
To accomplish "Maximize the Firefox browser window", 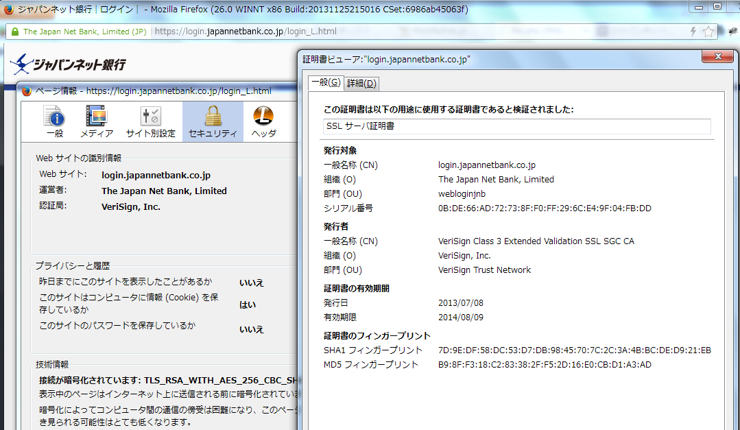I will (x=717, y=6).
